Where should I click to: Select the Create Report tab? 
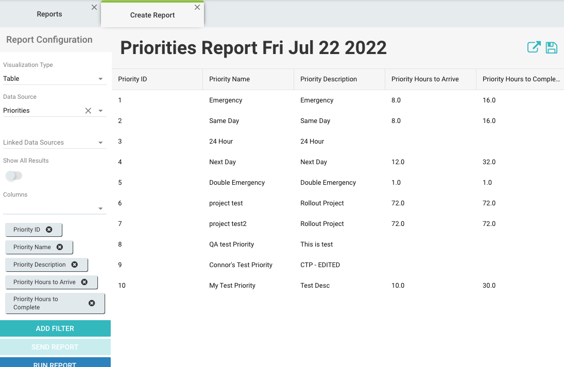click(152, 15)
